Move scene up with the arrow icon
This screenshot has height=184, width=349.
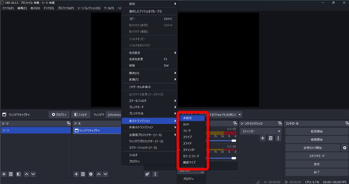(27, 174)
